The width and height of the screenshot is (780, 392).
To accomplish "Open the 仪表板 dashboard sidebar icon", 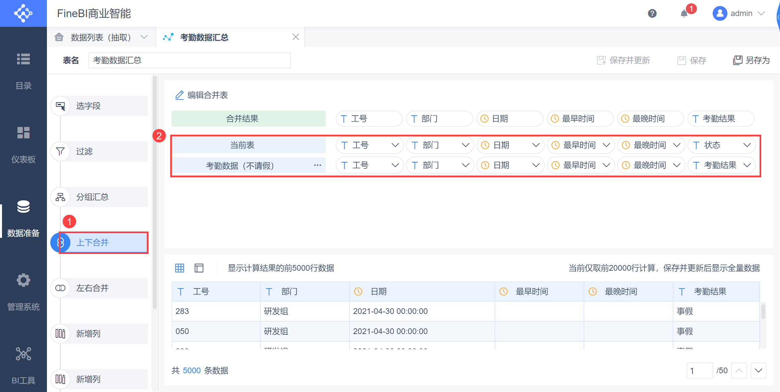I will [23, 133].
